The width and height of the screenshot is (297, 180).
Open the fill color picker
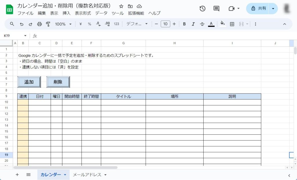pyautogui.click(x=222, y=24)
